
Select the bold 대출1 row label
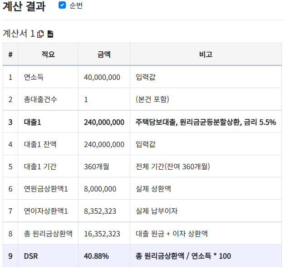tap(33, 122)
